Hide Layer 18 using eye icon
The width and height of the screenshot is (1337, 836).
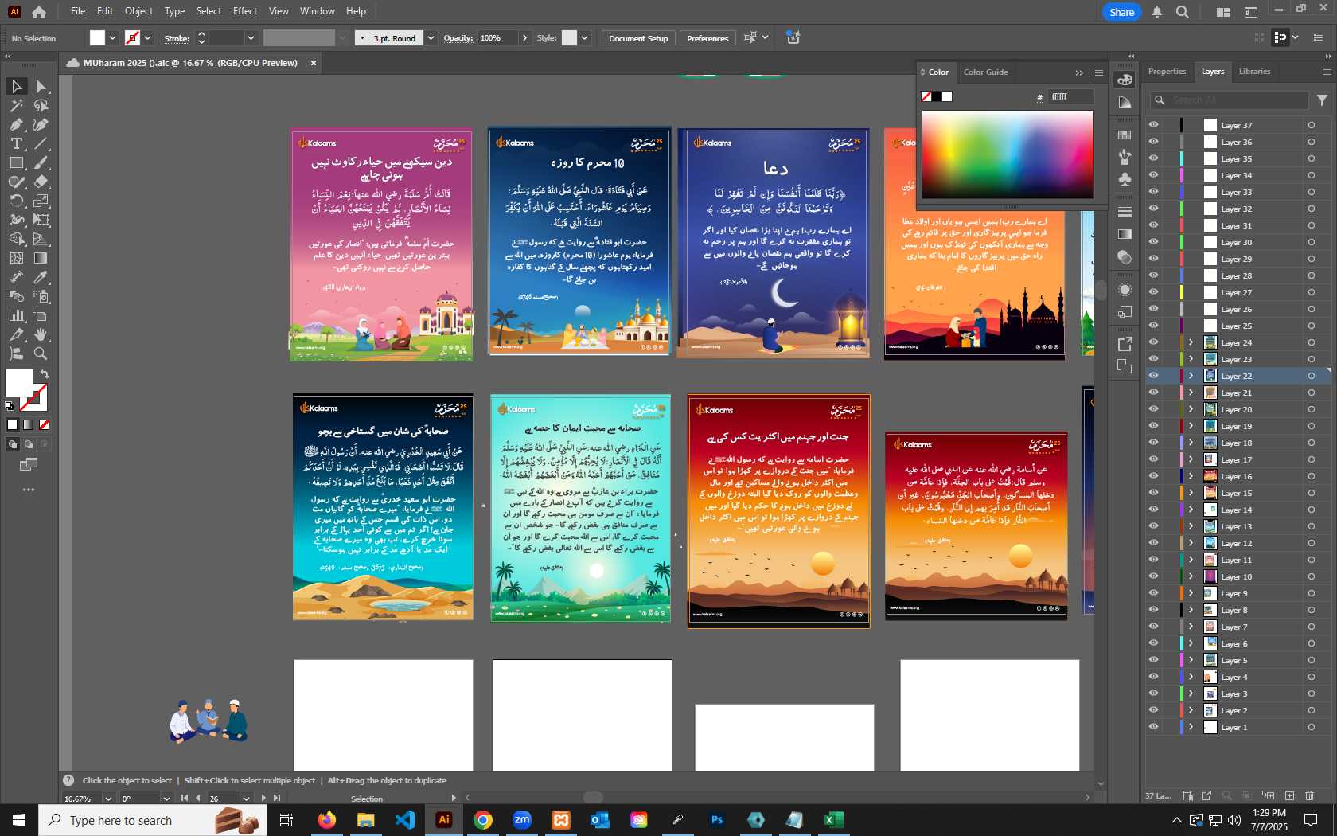click(x=1153, y=443)
